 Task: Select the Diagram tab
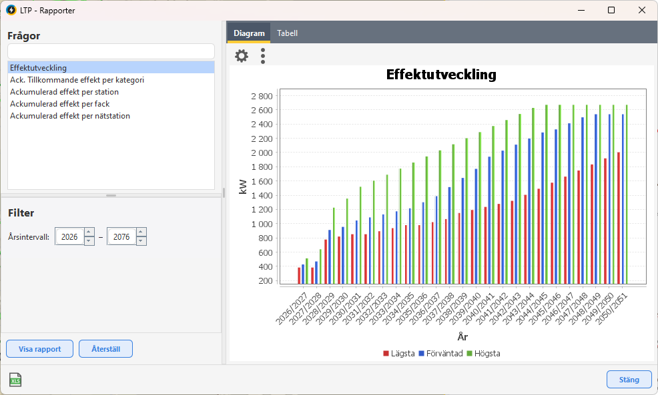click(249, 33)
